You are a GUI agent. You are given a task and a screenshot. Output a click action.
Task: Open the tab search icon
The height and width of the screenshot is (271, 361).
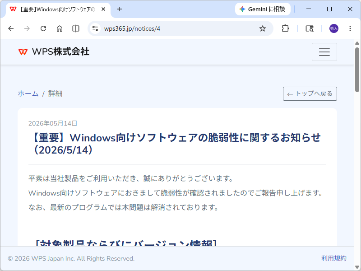[x=310, y=28]
